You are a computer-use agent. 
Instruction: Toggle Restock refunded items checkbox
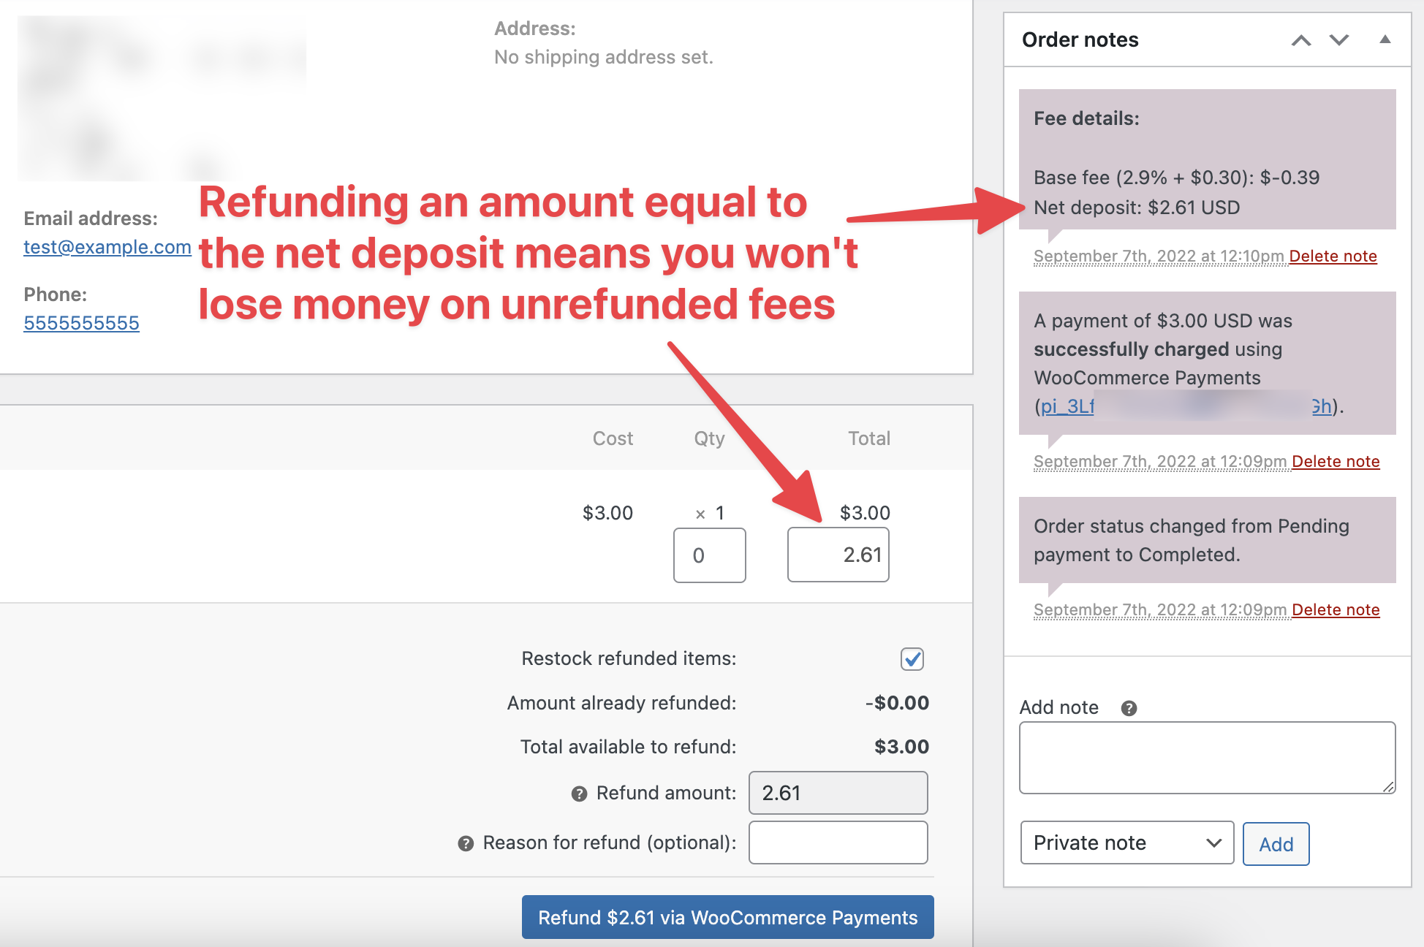coord(912,659)
